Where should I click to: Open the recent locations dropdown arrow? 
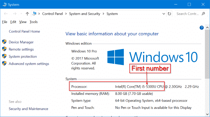(21, 14)
